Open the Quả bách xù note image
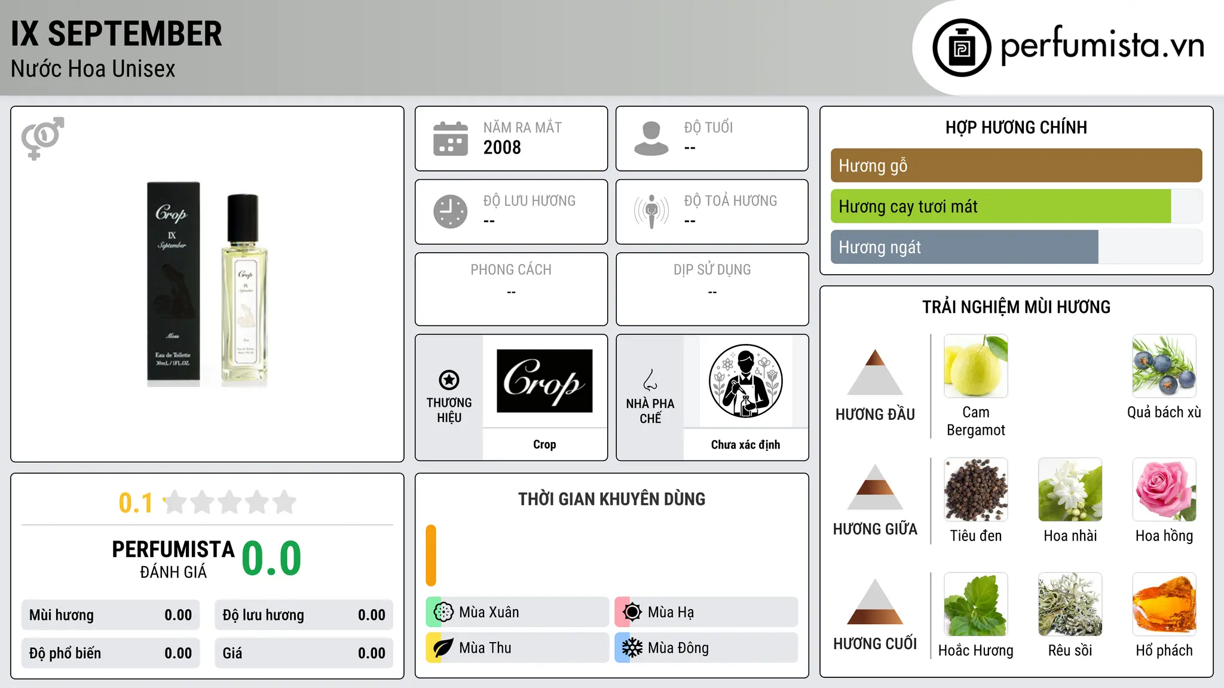 1164,366
